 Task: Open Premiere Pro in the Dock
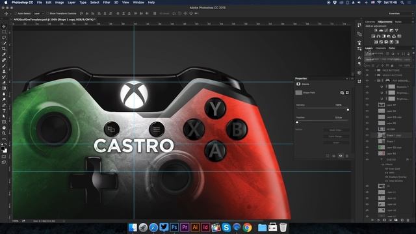point(185,227)
